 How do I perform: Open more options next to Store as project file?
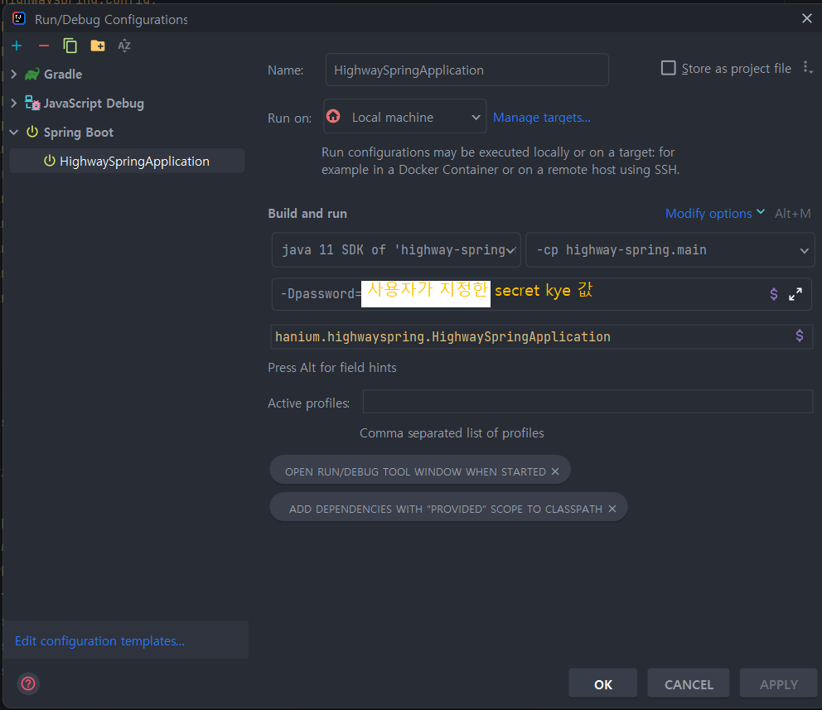(807, 68)
